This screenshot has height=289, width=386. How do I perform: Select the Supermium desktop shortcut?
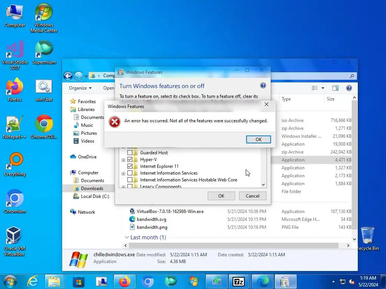coord(44,53)
